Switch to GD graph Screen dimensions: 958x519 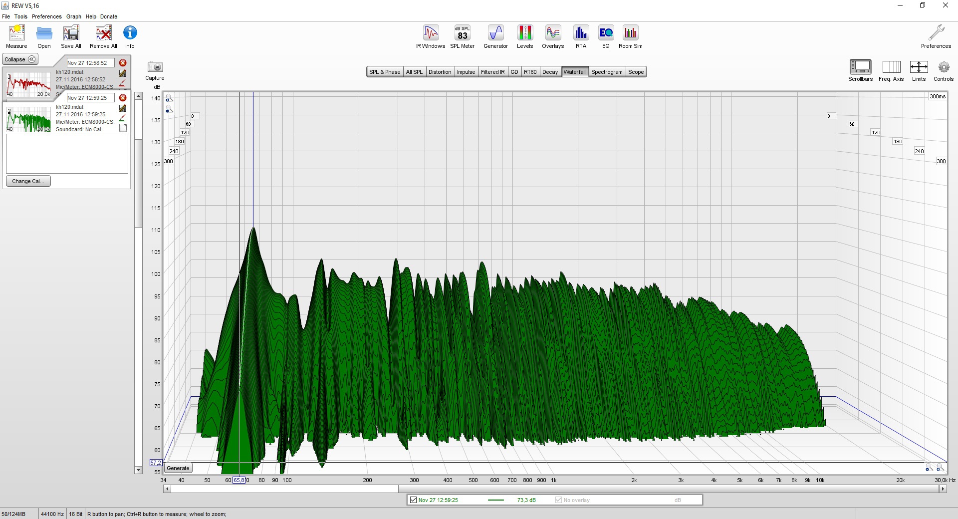pos(514,72)
